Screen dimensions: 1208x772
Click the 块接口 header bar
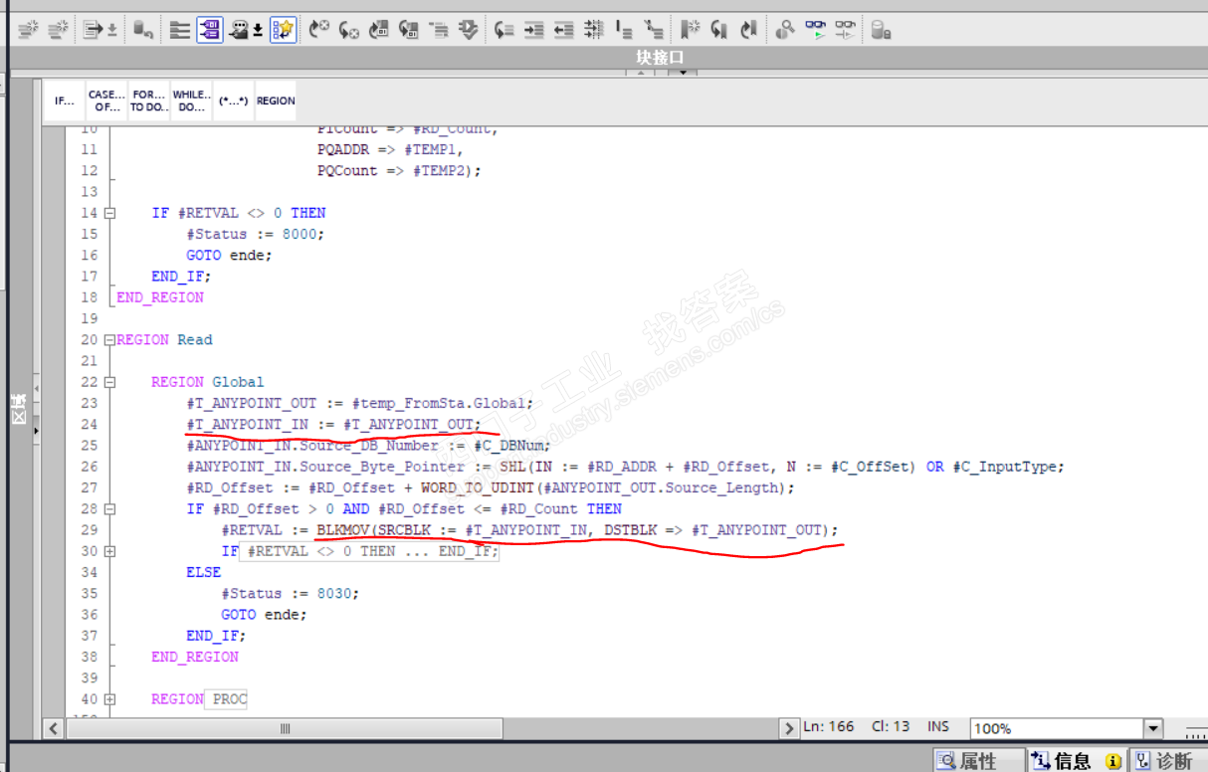click(608, 57)
